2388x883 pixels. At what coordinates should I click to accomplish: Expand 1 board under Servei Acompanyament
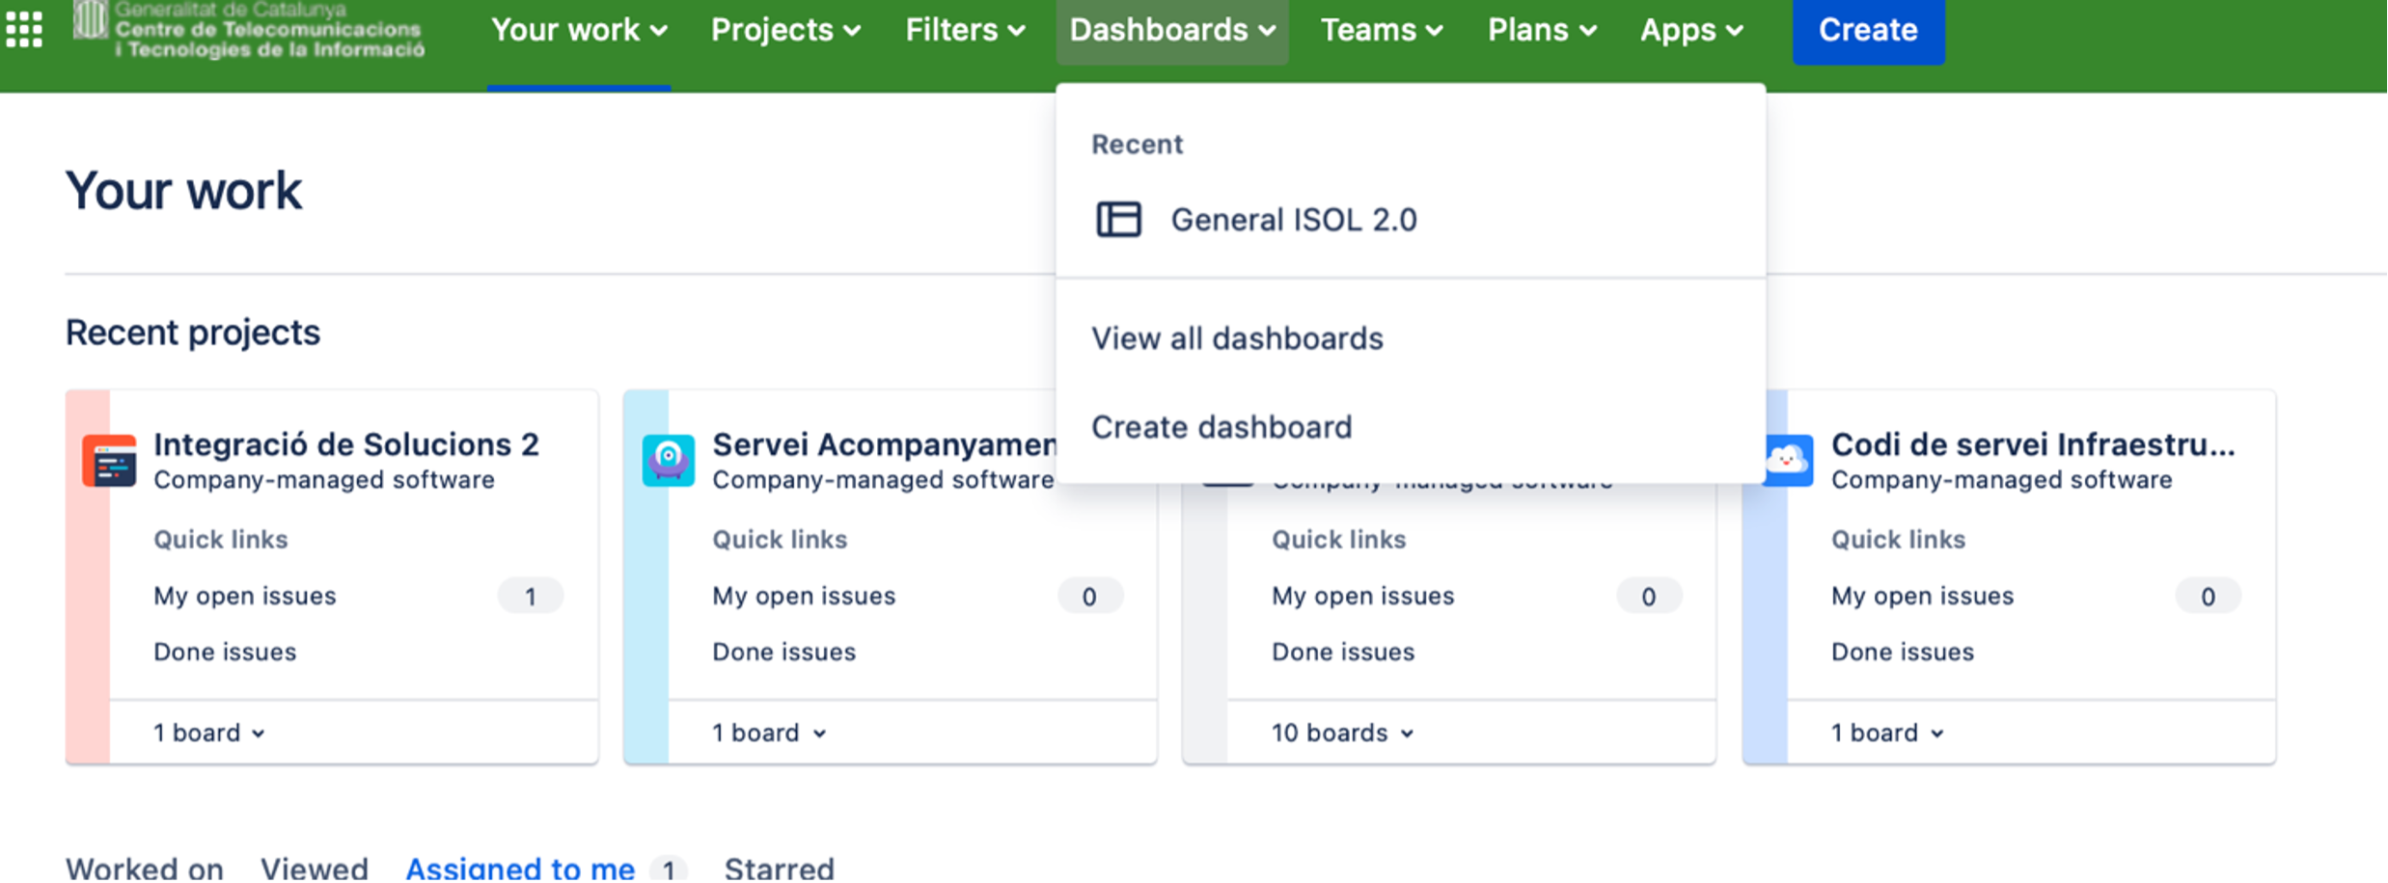point(769,733)
